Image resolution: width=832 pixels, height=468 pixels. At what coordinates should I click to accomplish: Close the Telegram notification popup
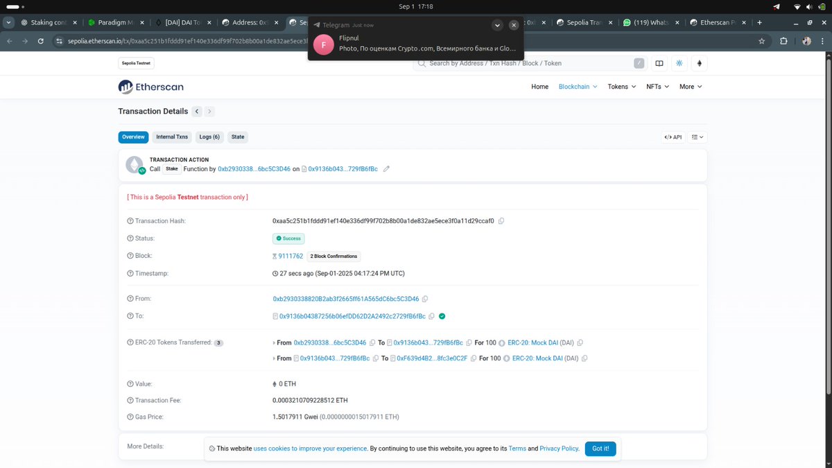pos(514,25)
